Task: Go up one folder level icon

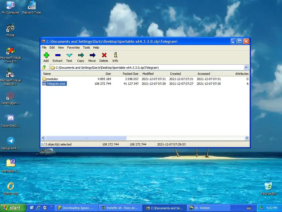Action: [x=44, y=68]
